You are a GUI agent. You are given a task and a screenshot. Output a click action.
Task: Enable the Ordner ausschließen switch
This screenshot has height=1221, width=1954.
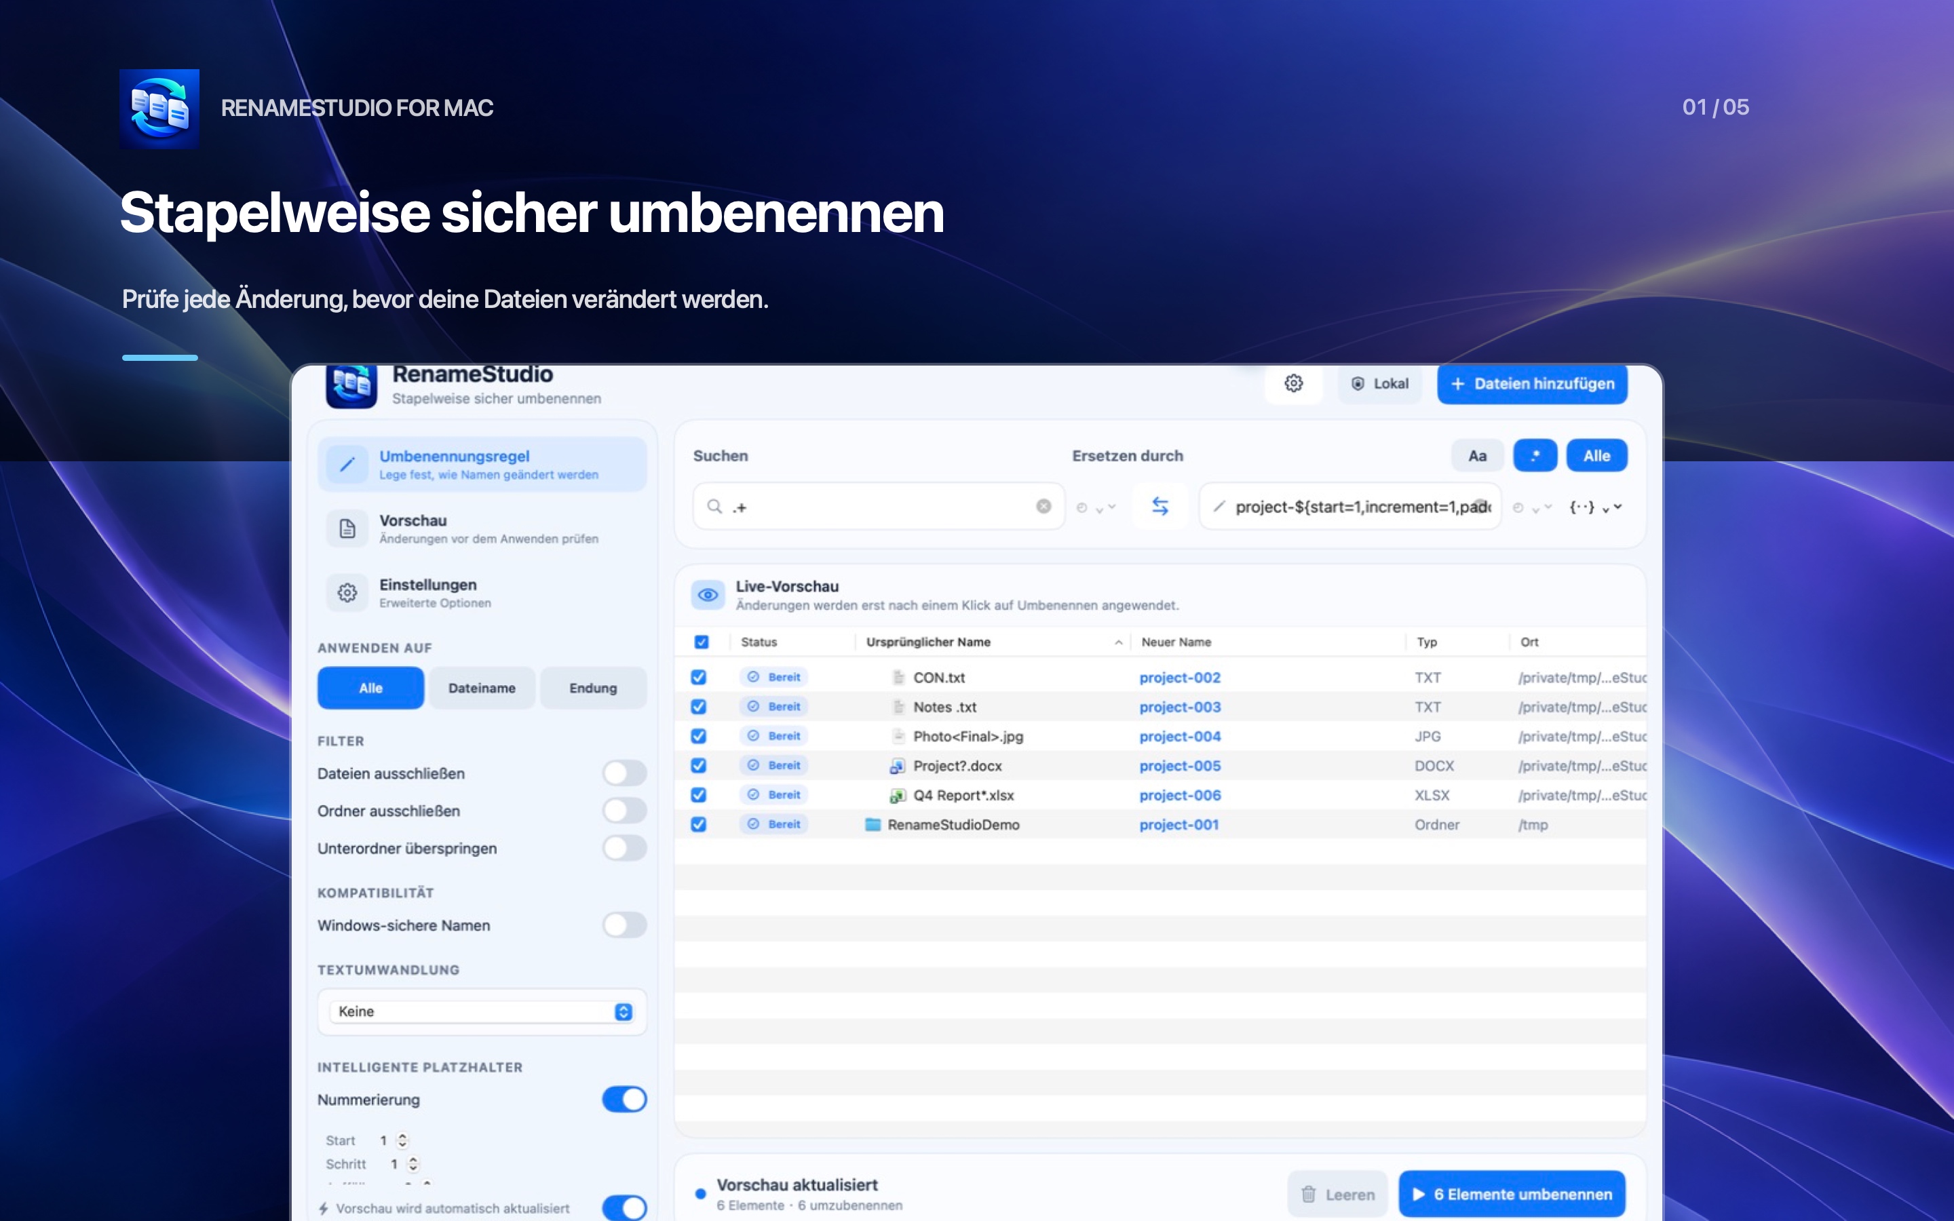(x=624, y=811)
